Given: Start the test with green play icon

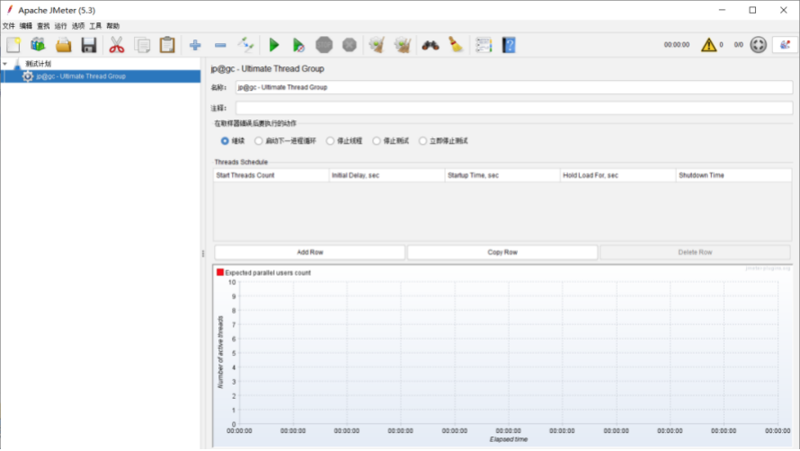Looking at the screenshot, I should pos(274,45).
